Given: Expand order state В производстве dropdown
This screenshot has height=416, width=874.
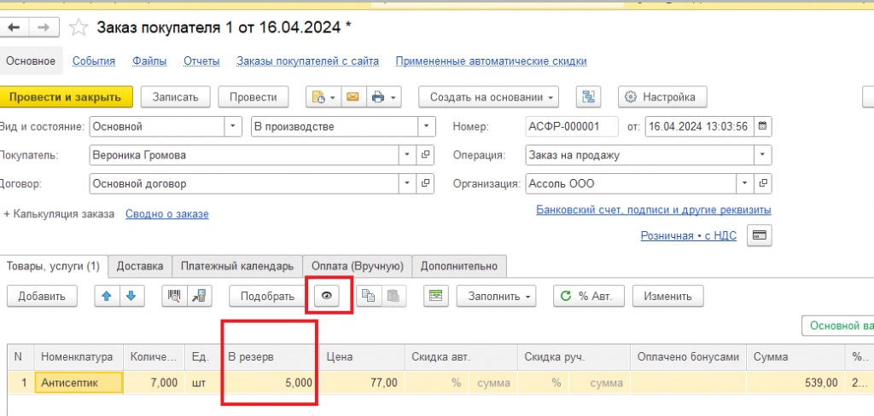Looking at the screenshot, I should 427,126.
